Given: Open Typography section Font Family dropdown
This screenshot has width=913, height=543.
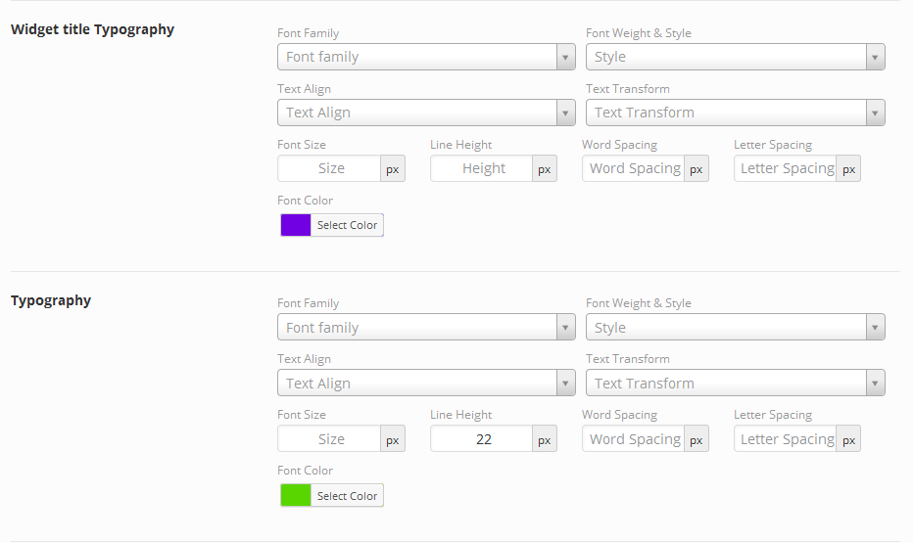Looking at the screenshot, I should point(426,328).
